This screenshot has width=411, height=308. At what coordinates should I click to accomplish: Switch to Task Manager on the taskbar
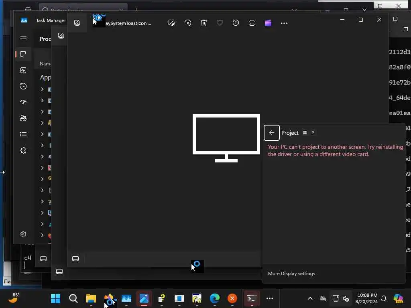pyautogui.click(x=126, y=298)
